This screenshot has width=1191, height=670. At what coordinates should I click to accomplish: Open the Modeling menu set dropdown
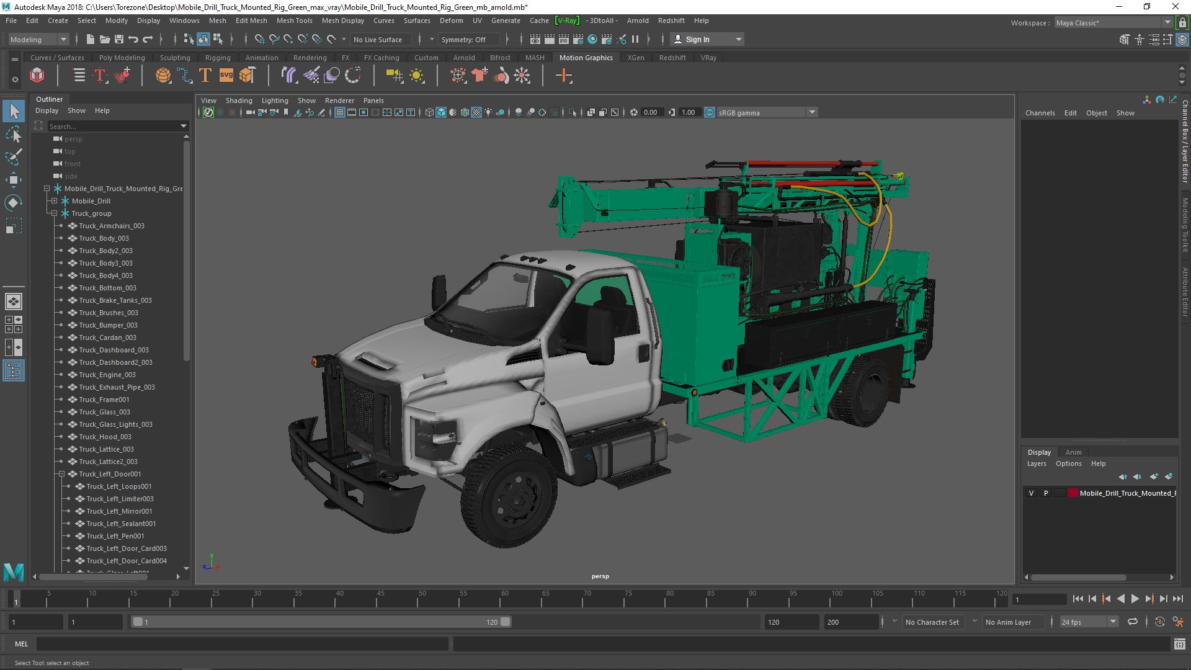[x=38, y=39]
